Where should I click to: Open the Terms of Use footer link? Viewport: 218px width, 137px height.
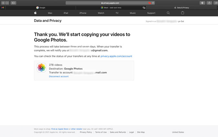(x=101, y=132)
